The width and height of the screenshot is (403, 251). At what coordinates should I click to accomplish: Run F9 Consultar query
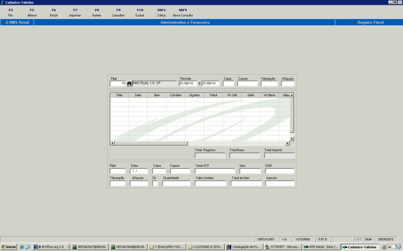click(x=118, y=13)
